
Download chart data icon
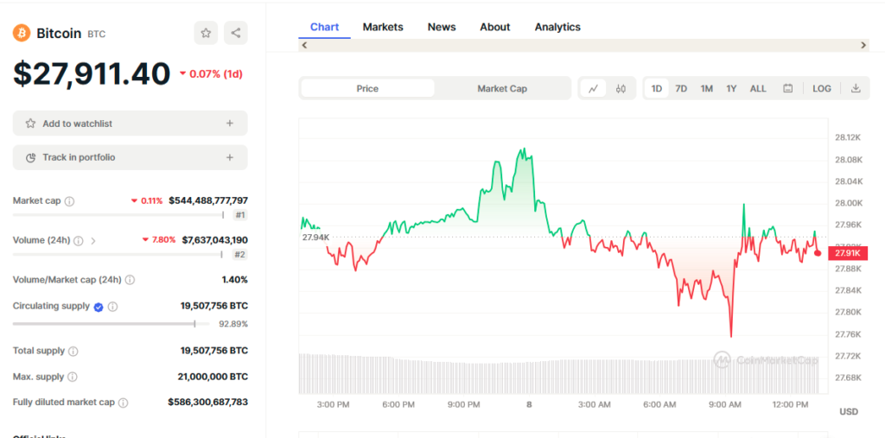[x=856, y=89]
